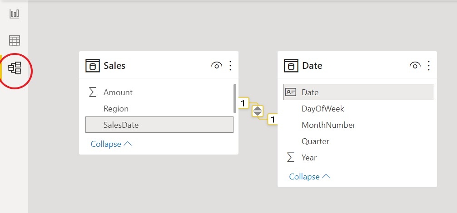Click the sigma icon beside Year
Viewport: 457px width, 213px height.
coord(290,158)
